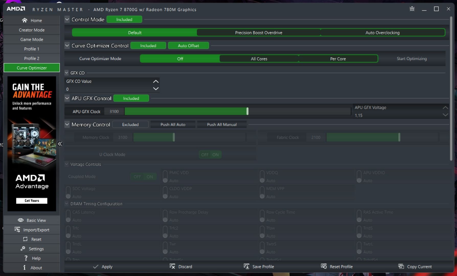Collapse the APU GFX Control section
The height and width of the screenshot is (276, 457).
coord(67,98)
